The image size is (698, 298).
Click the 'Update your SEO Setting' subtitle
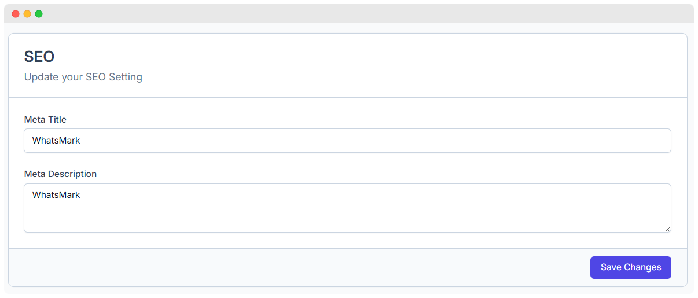pyautogui.click(x=83, y=77)
